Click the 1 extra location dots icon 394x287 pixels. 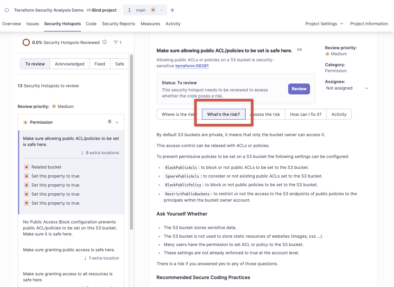click(85, 258)
